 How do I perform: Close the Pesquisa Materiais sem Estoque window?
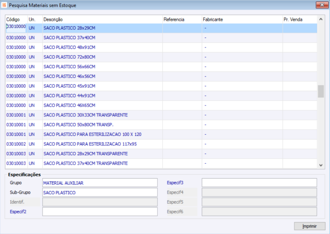click(322, 5)
